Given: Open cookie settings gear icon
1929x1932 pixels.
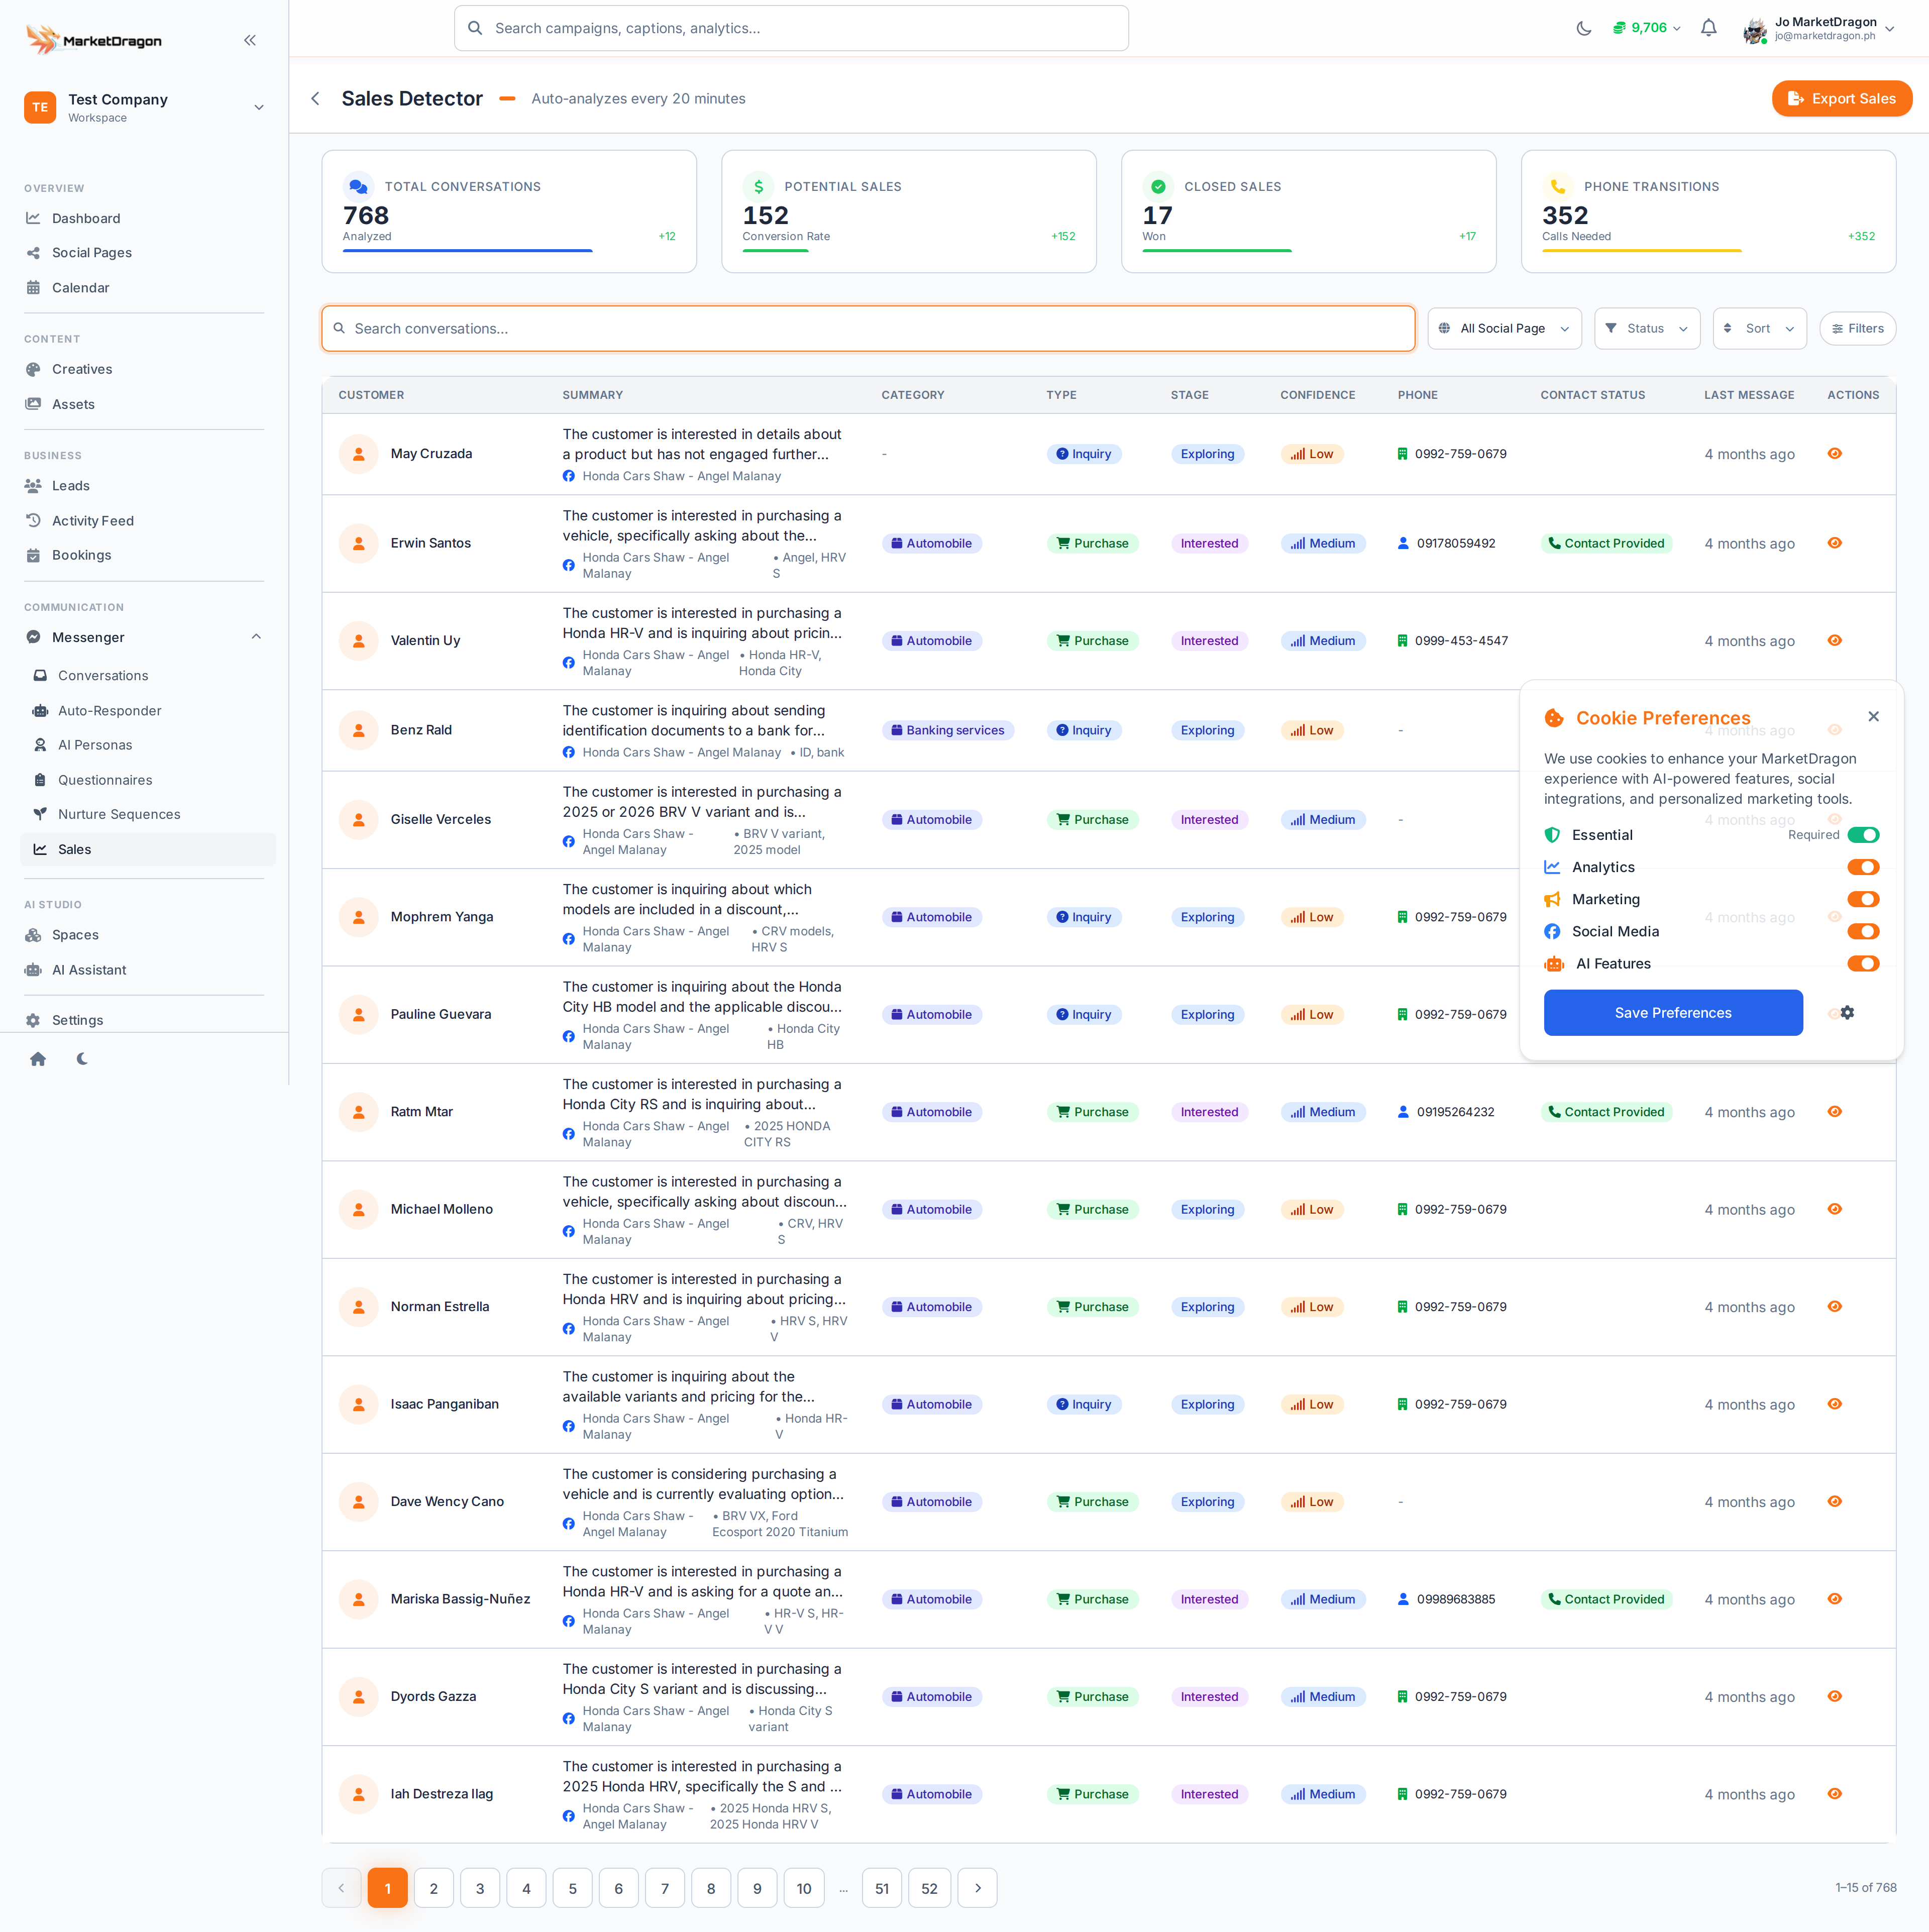Looking at the screenshot, I should (x=1847, y=1013).
